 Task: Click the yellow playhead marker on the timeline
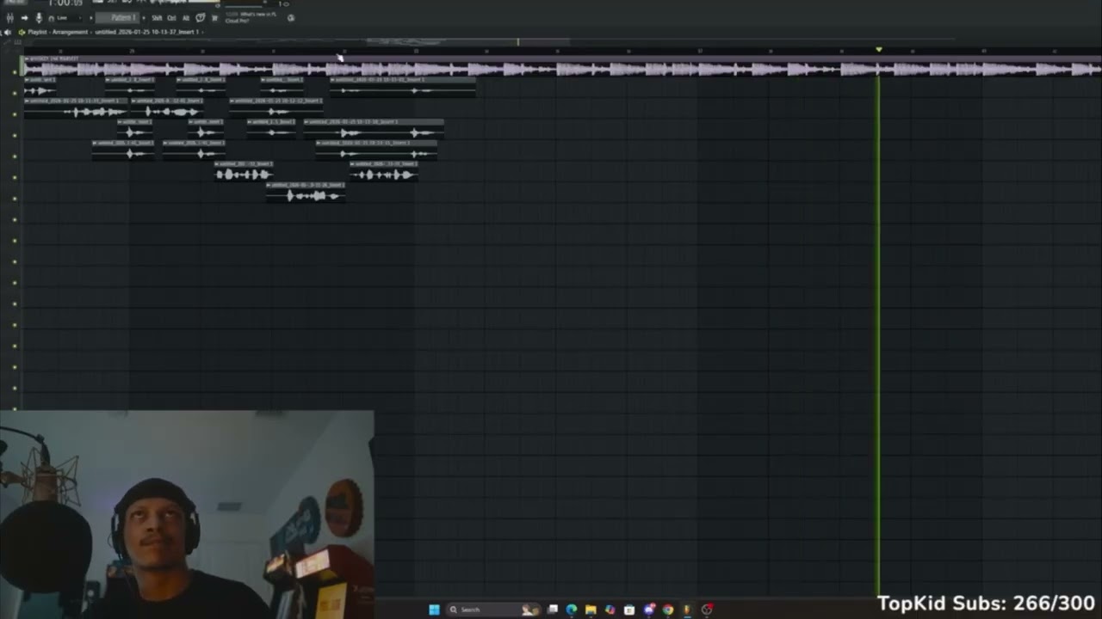878,50
